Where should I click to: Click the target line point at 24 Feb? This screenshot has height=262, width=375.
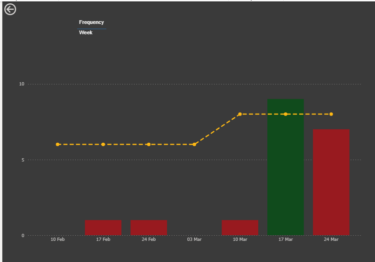(149, 144)
